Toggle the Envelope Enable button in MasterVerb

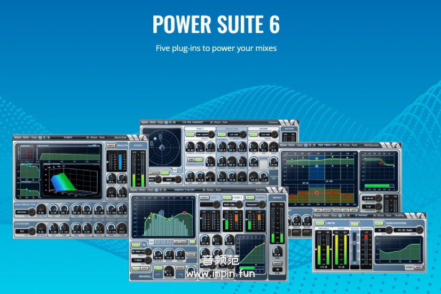point(111,145)
